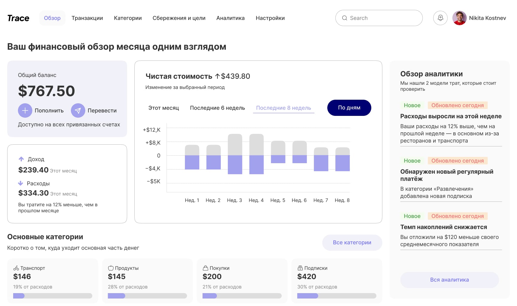Click Все категории button
The image size is (517, 306).
click(x=352, y=243)
